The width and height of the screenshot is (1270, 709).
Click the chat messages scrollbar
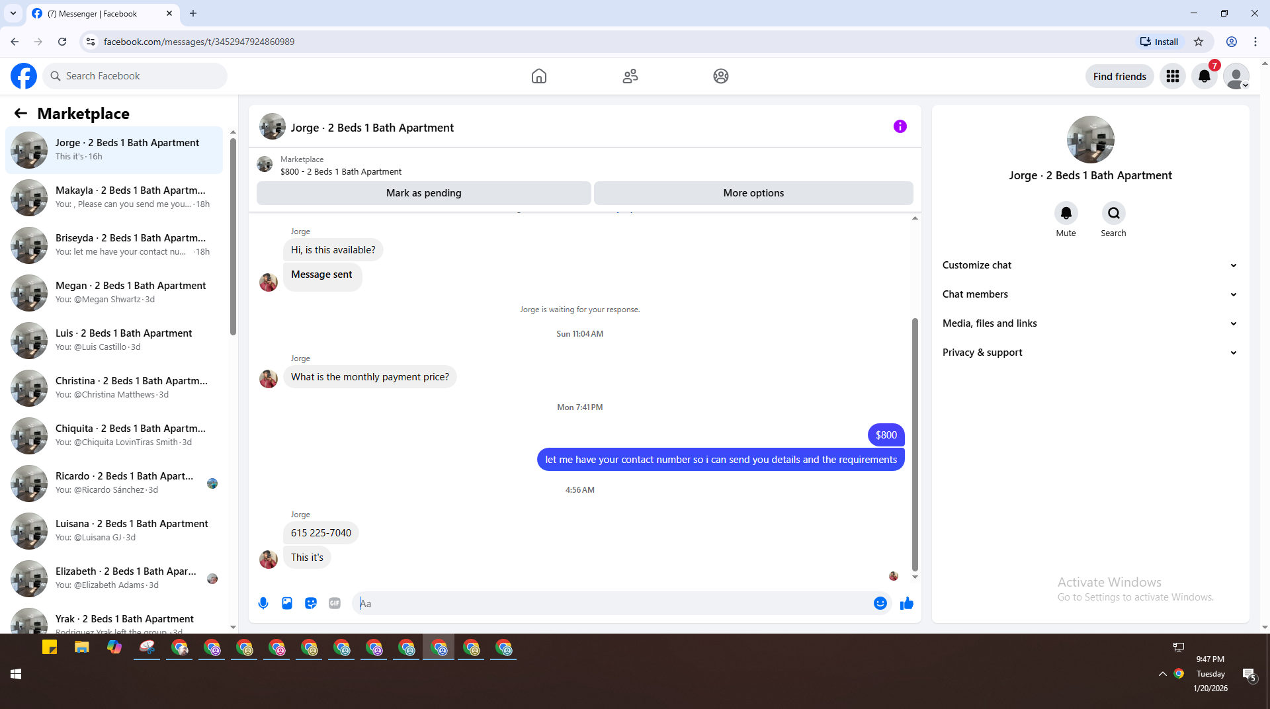click(x=915, y=444)
